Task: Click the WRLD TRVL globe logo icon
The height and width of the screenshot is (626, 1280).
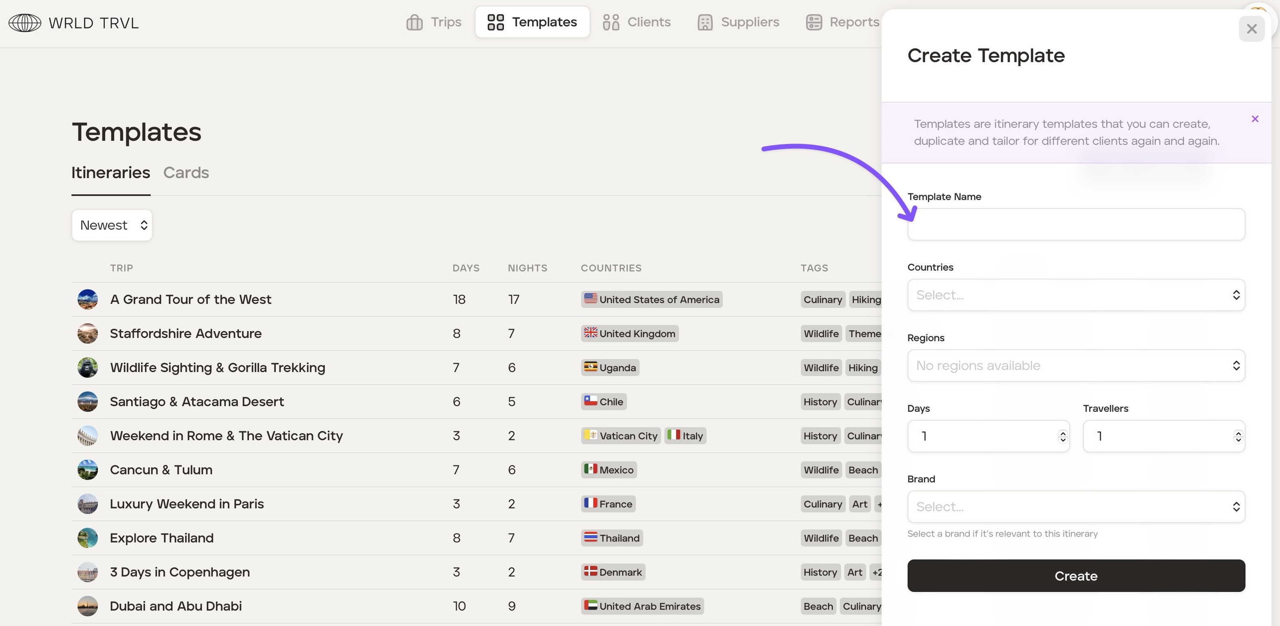Action: 25,23
